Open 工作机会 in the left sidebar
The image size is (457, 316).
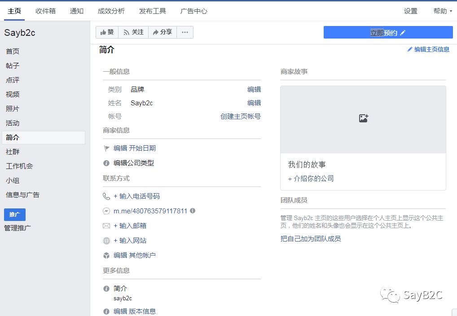point(19,166)
